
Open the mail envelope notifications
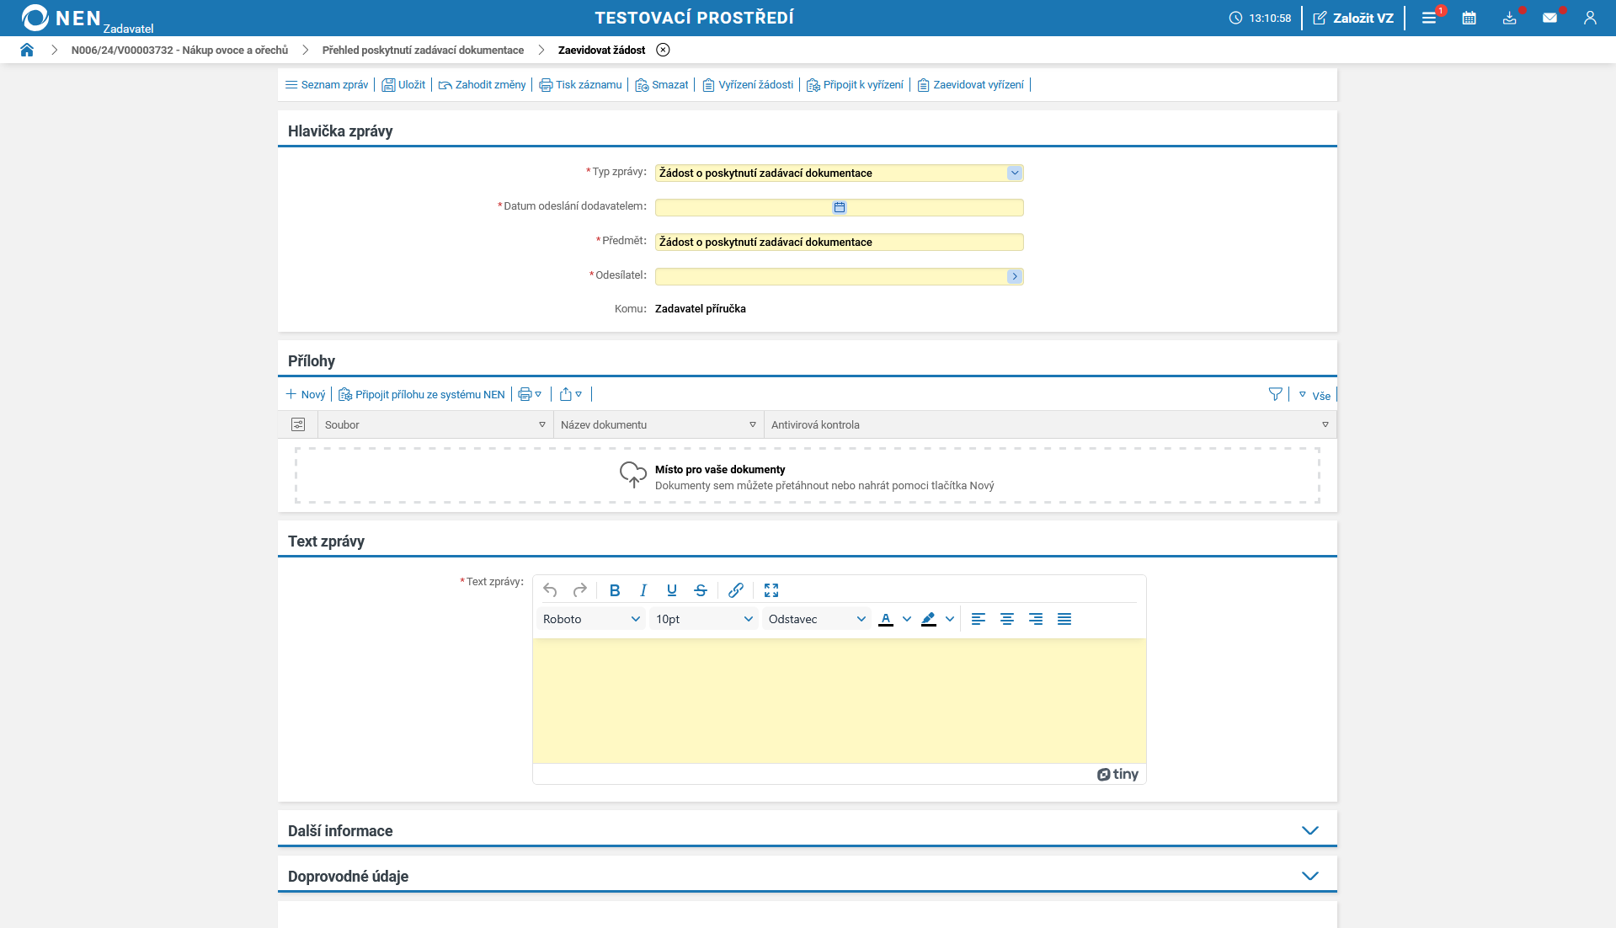pyautogui.click(x=1549, y=18)
